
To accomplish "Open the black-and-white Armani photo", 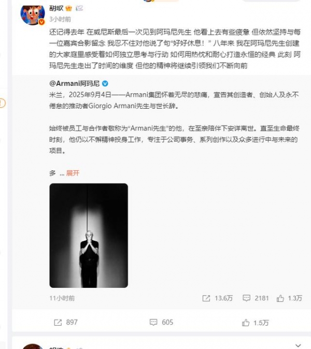I will (89, 236).
